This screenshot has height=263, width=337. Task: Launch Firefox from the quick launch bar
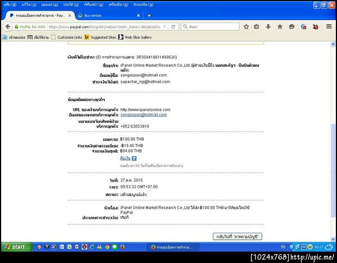[122, 247]
